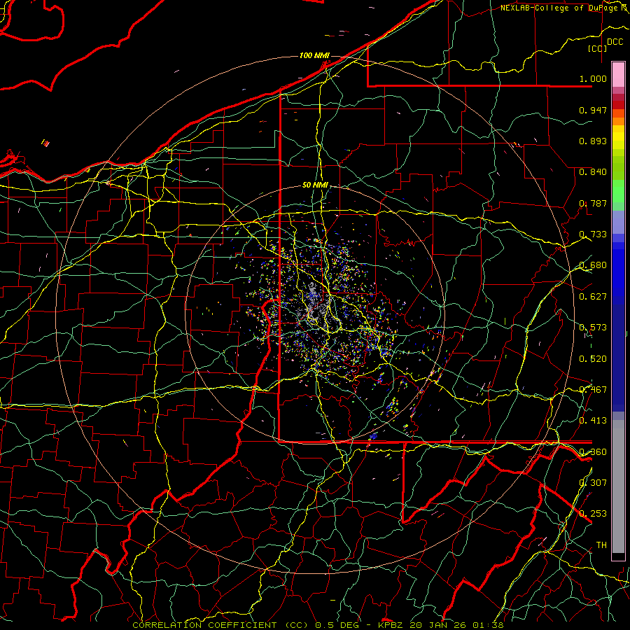Click the 0.627 scale value
This screenshot has height=630, width=630.
(593, 296)
